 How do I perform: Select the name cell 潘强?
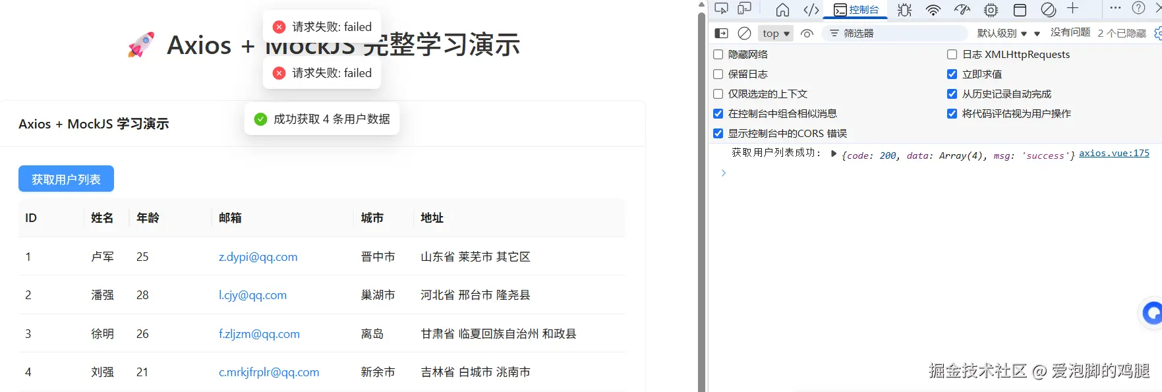point(102,295)
